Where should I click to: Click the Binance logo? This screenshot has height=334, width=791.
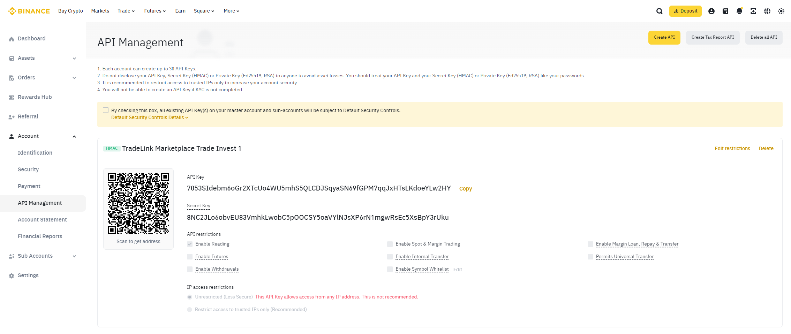(x=29, y=11)
